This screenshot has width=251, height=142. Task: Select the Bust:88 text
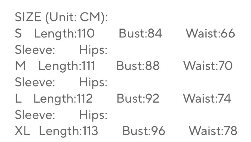coord(138,66)
